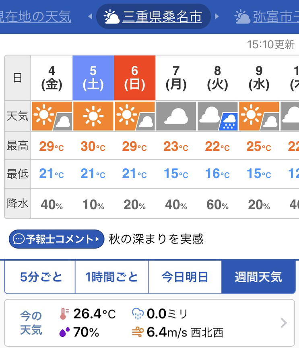Viewport: 299px width, 348px height.
Task: Select the 三重県桑名市 location pill
Action: 153,17
